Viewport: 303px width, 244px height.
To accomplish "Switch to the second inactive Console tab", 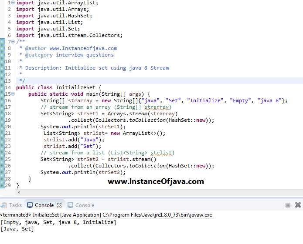I will point(81,205).
